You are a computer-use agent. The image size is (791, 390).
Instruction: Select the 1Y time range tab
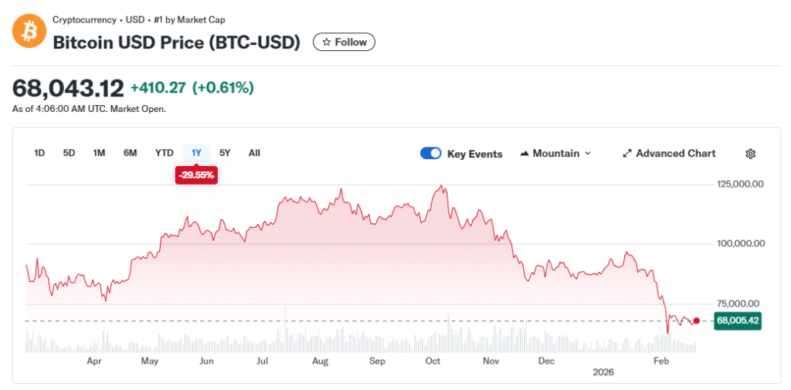point(196,153)
